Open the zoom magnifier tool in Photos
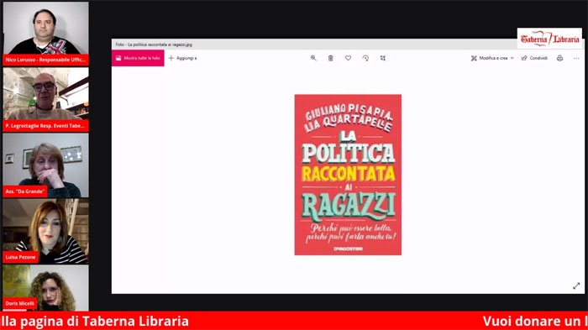Screen dimensions: 588x330 point(313,58)
